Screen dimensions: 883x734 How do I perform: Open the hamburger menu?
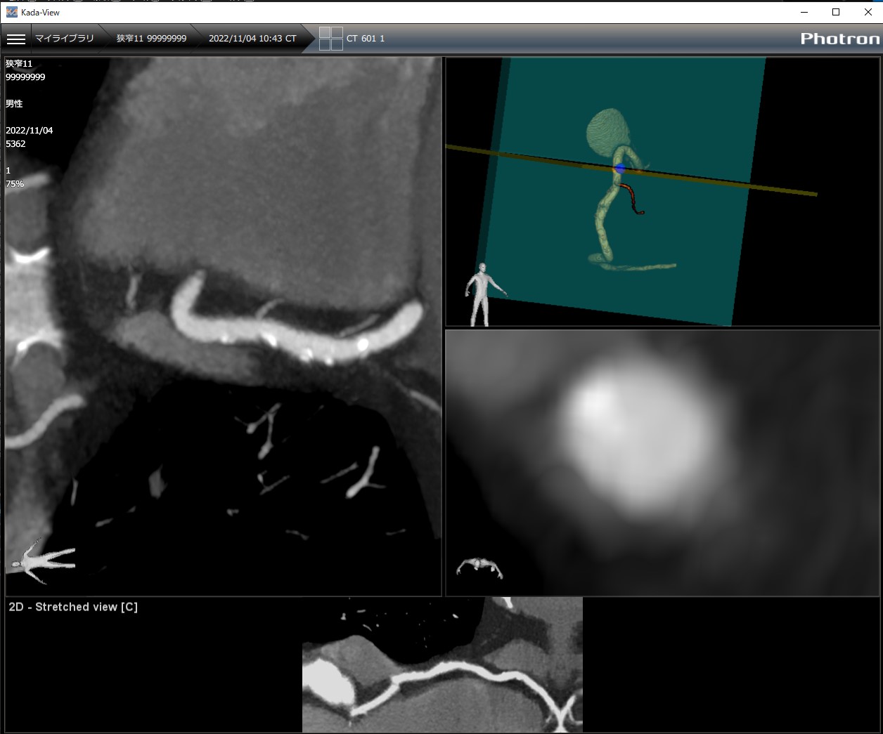point(16,39)
